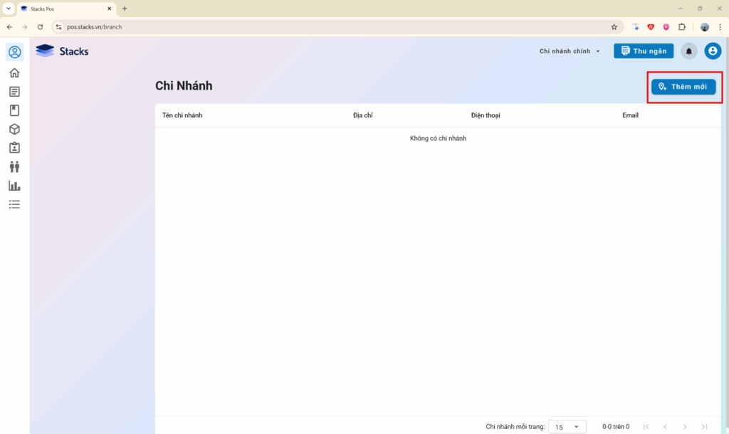The image size is (729, 434).
Task: Click the notification bell icon
Action: [x=688, y=51]
